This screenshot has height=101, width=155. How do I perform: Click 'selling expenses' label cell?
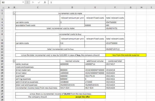coord(38,79)
